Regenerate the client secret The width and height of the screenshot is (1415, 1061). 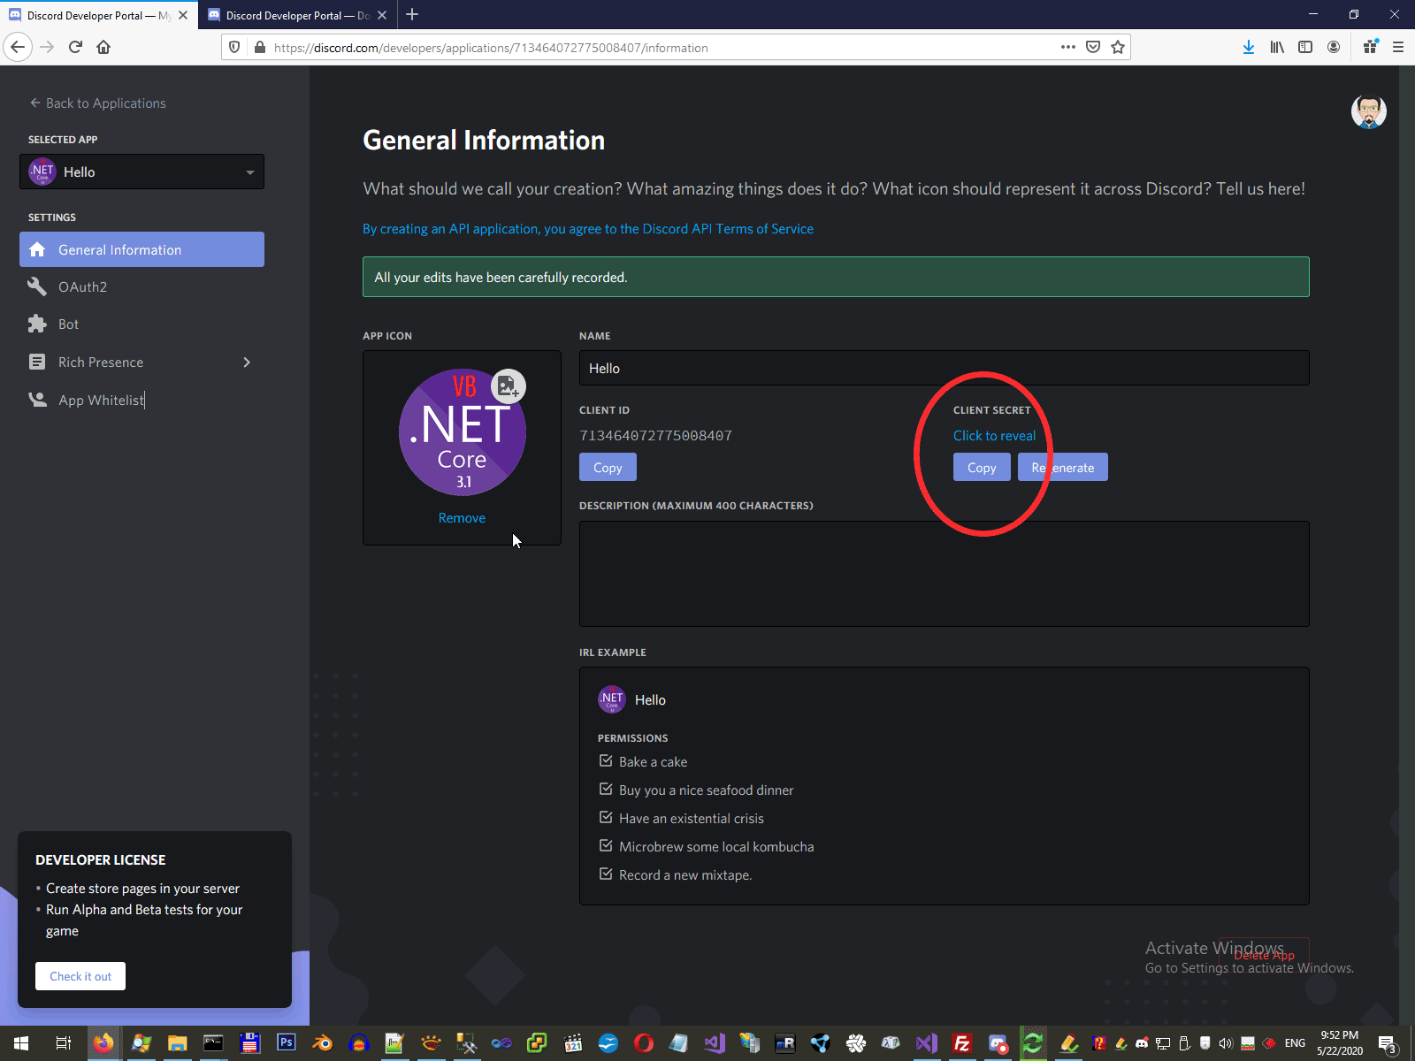point(1063,468)
